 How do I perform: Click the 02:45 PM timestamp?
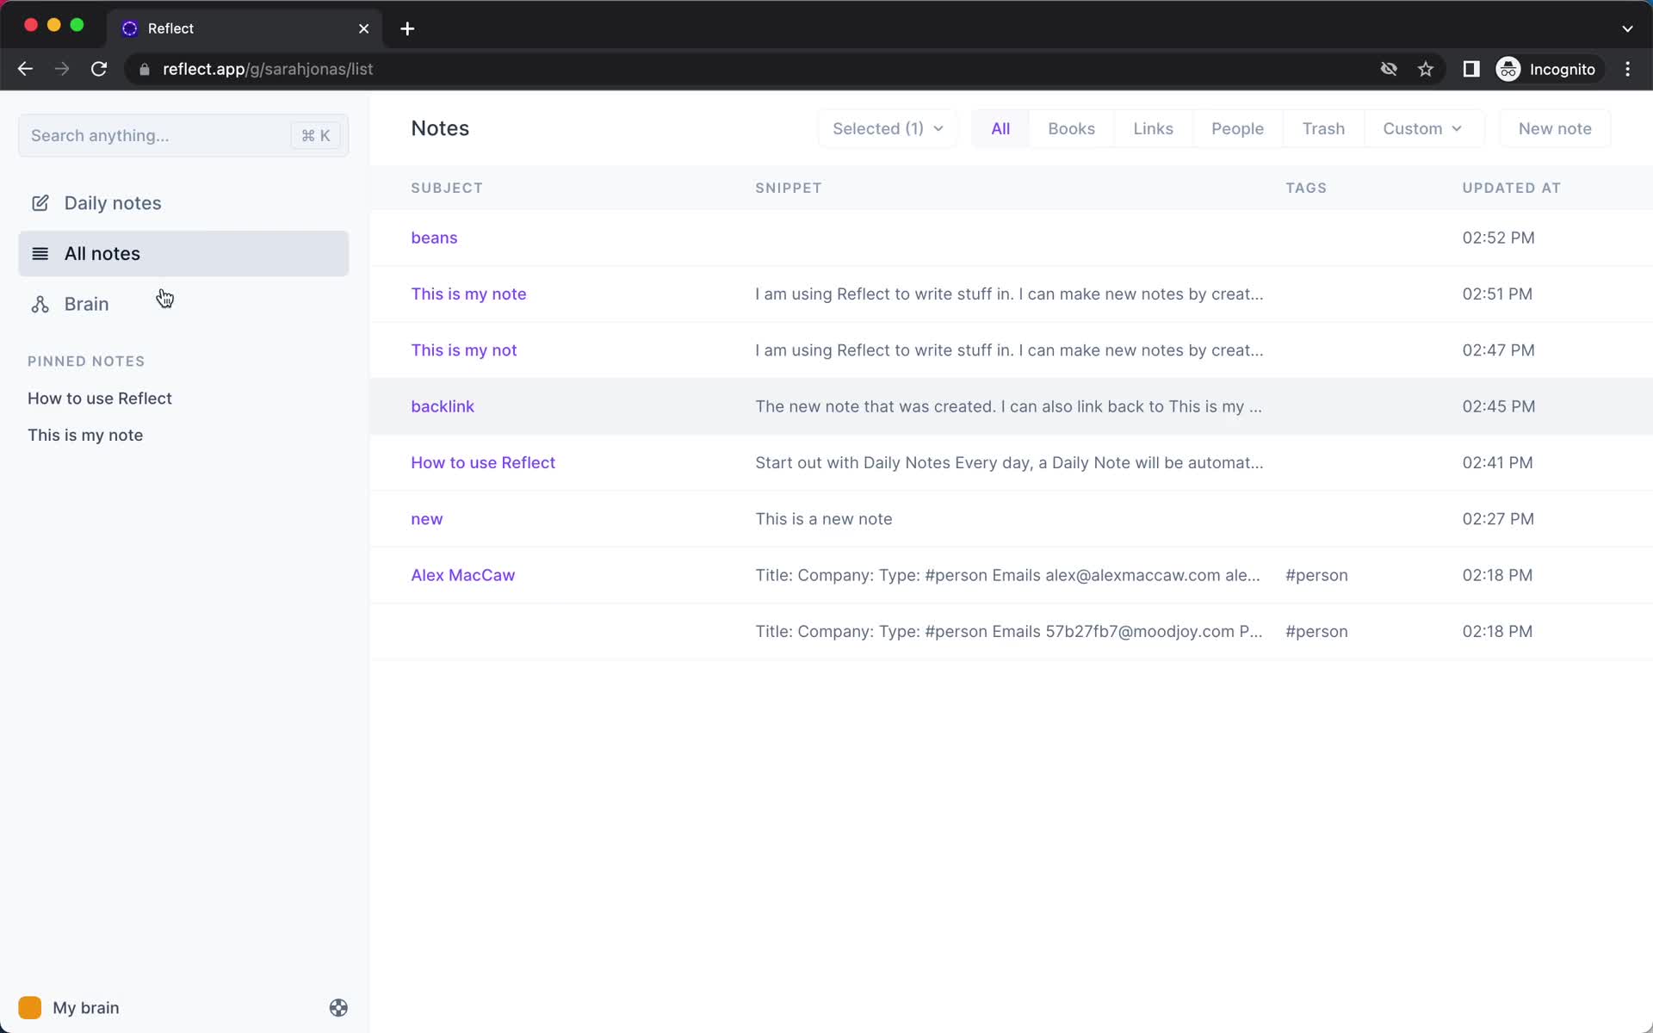1498,406
